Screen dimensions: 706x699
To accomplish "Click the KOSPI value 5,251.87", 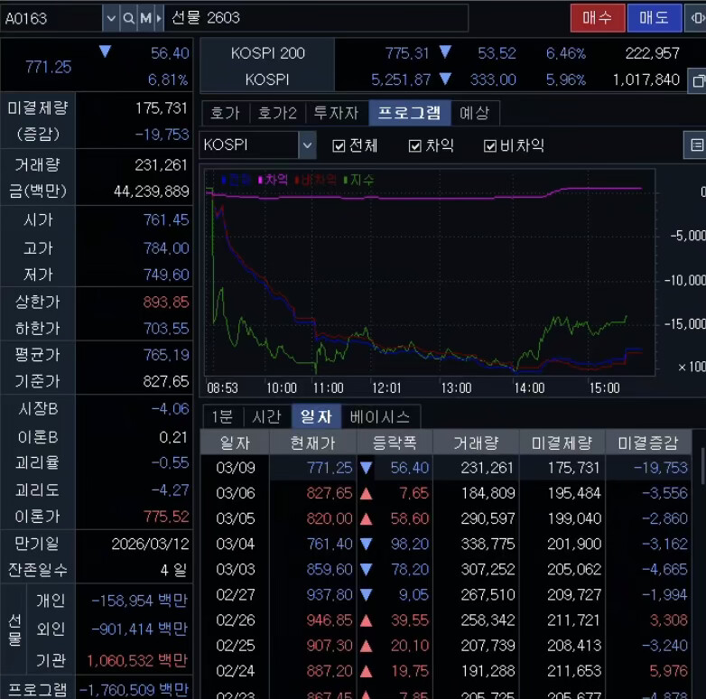I will pos(401,80).
